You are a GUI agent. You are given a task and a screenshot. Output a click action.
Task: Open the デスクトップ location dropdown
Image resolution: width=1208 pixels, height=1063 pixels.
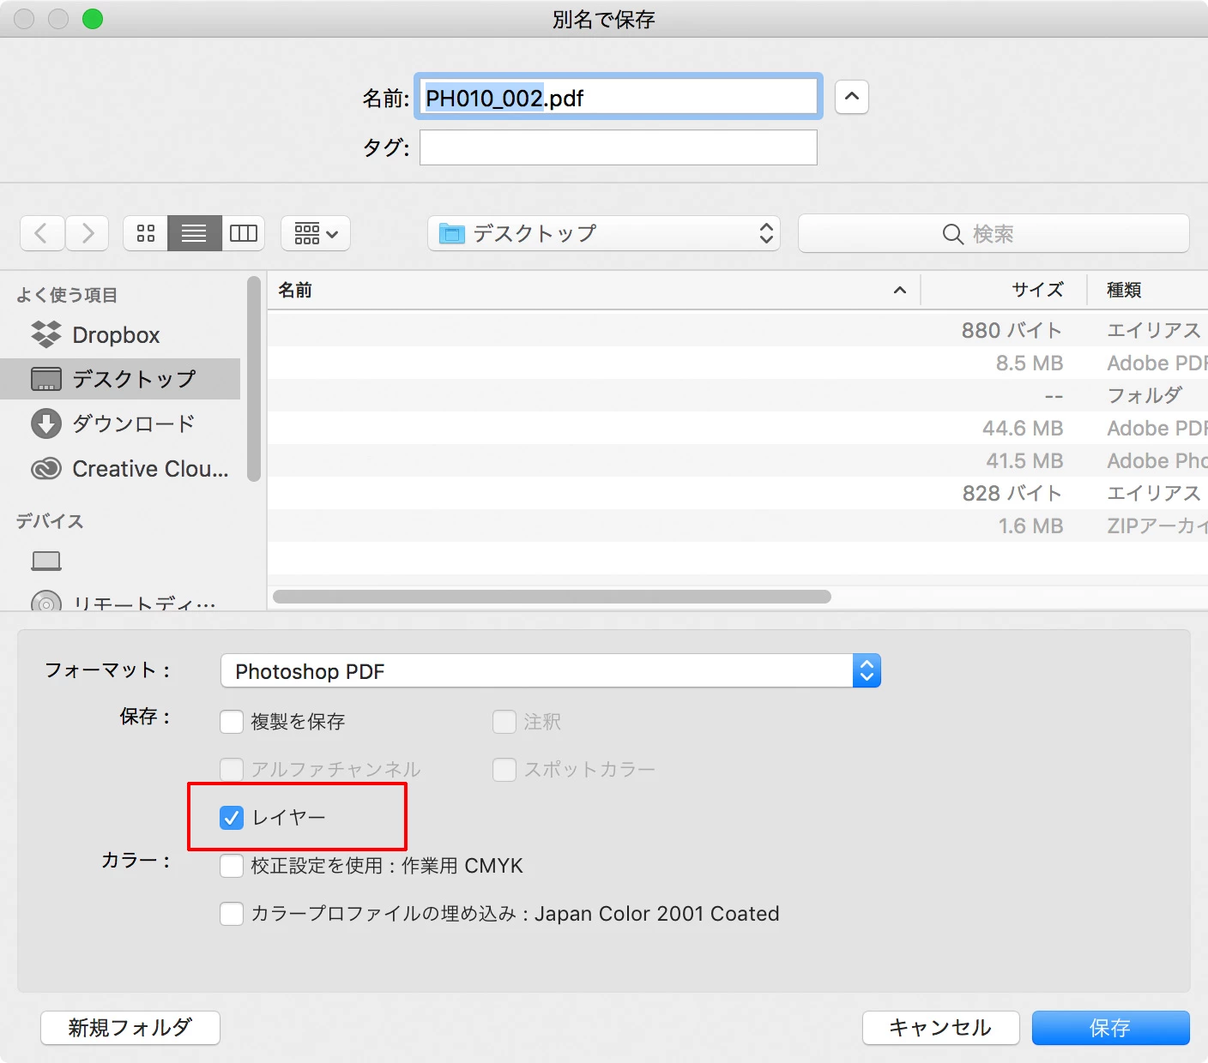click(604, 233)
